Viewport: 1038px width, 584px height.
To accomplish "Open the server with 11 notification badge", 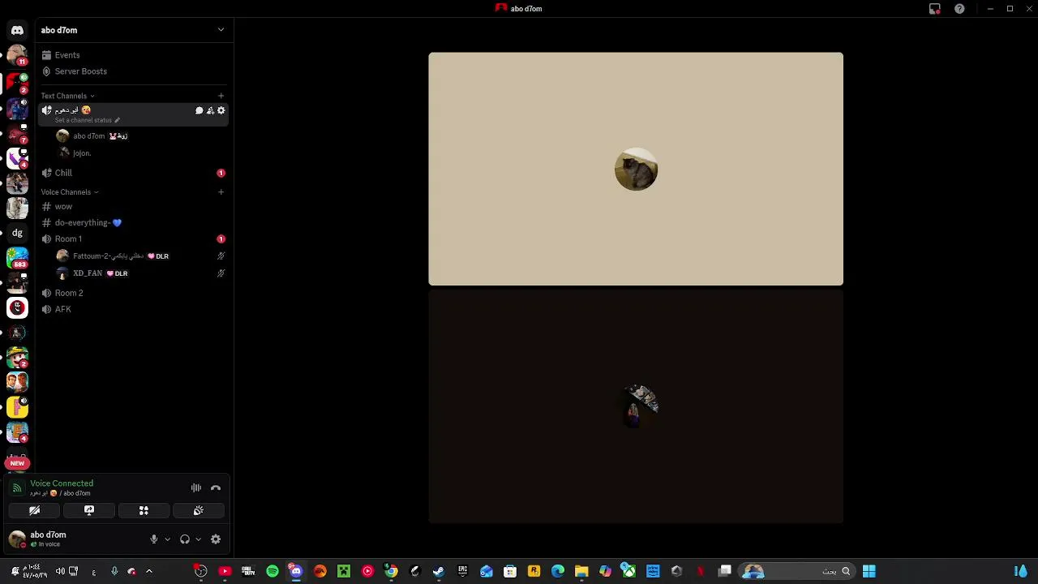I will tap(17, 55).
